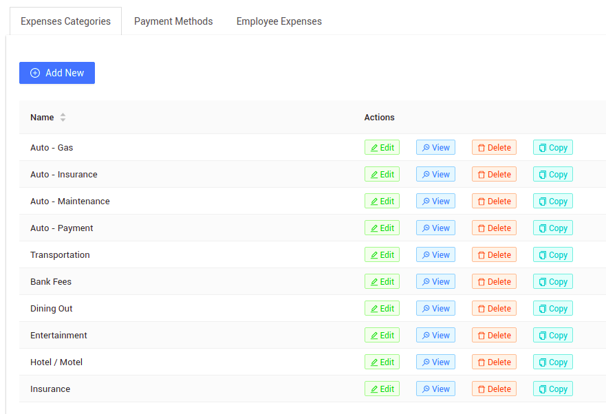The height and width of the screenshot is (414, 606).
Task: Delete the Bank Fees category
Action: click(x=494, y=282)
